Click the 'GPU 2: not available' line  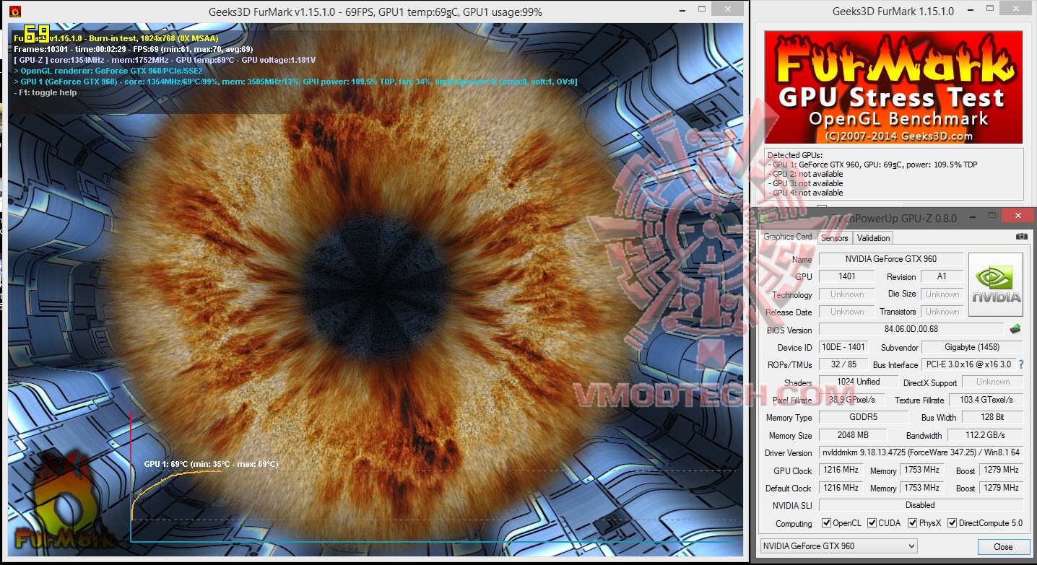[x=805, y=174]
